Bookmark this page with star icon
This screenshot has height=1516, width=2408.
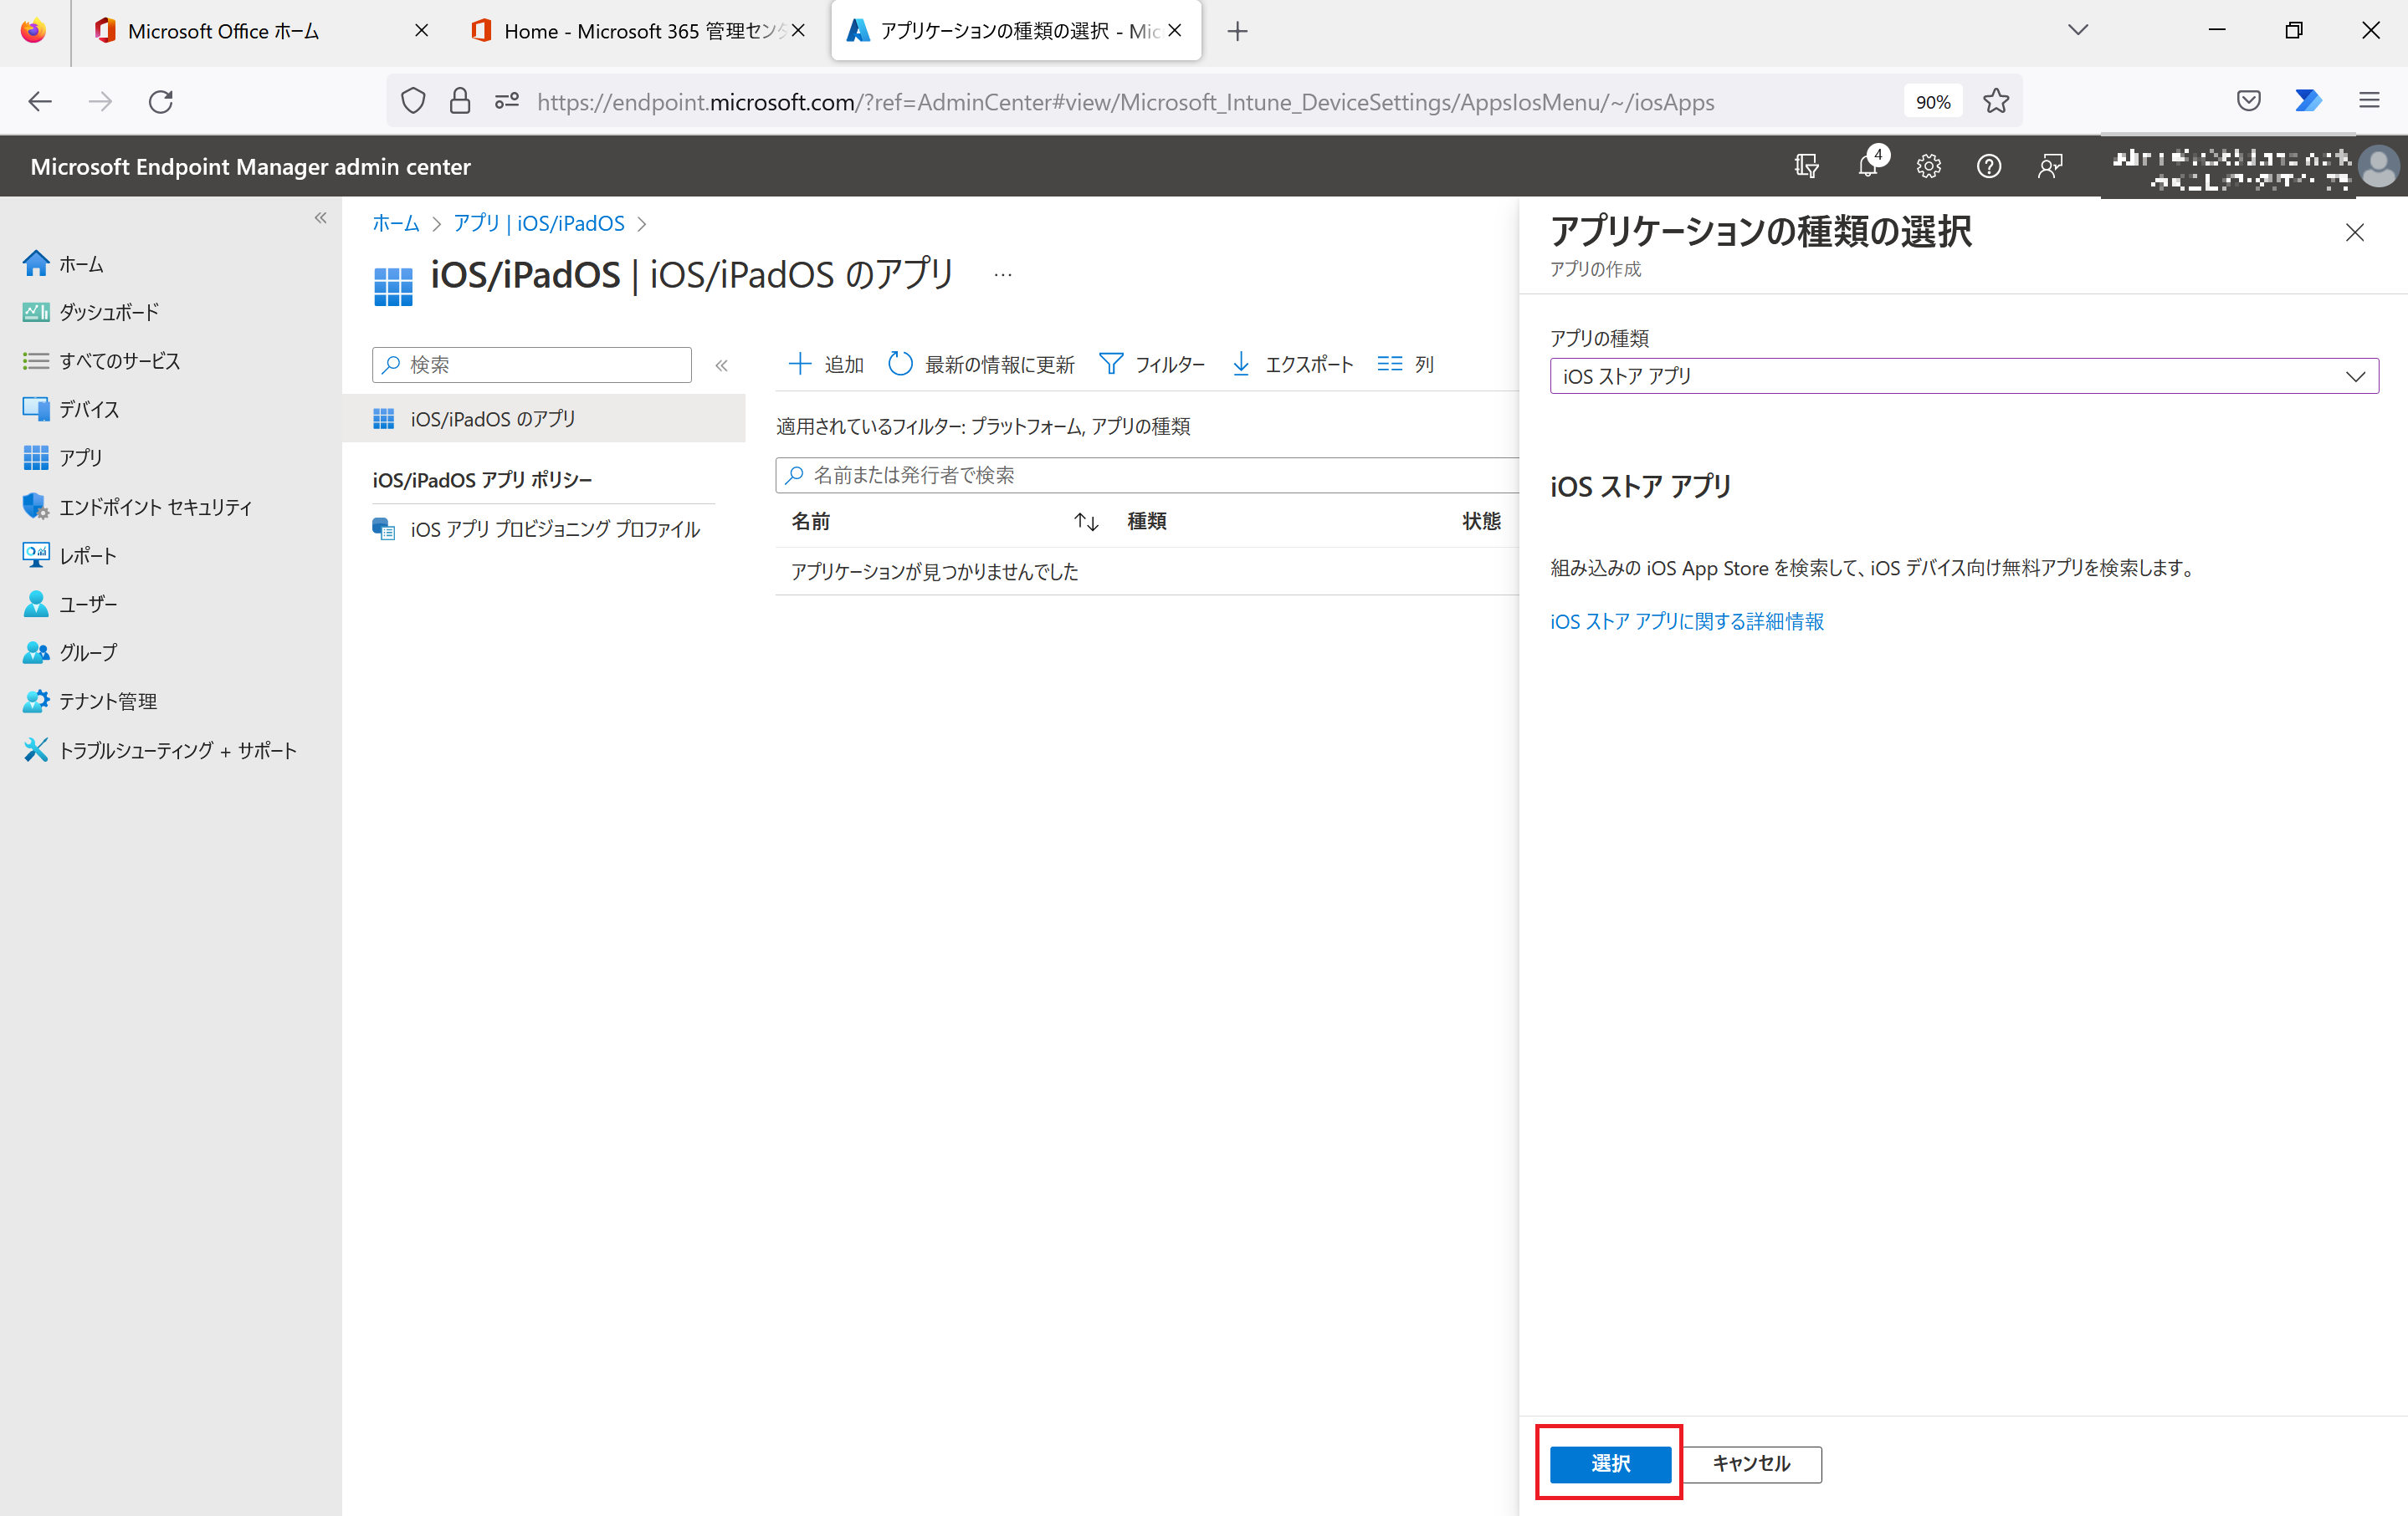coord(1996,101)
